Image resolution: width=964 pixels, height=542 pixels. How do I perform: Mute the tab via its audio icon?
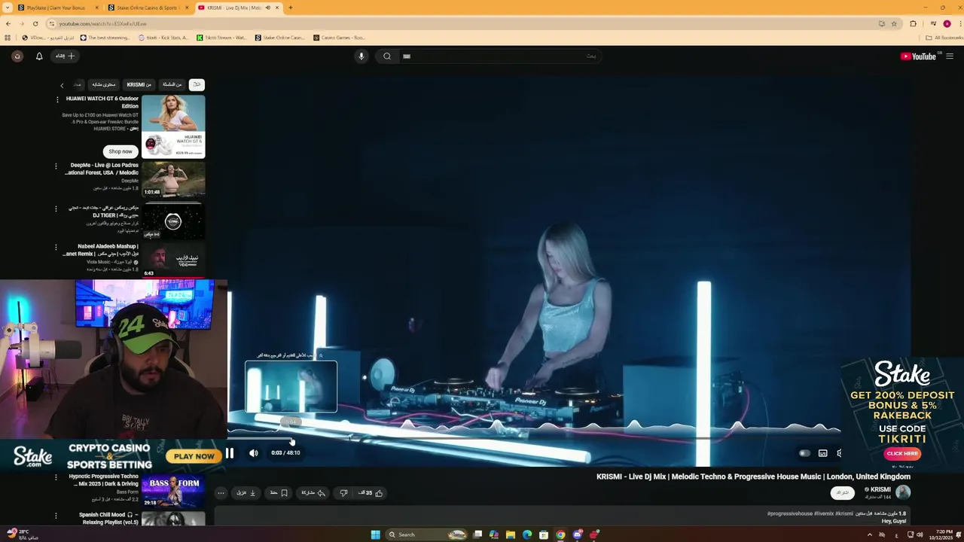tap(267, 8)
